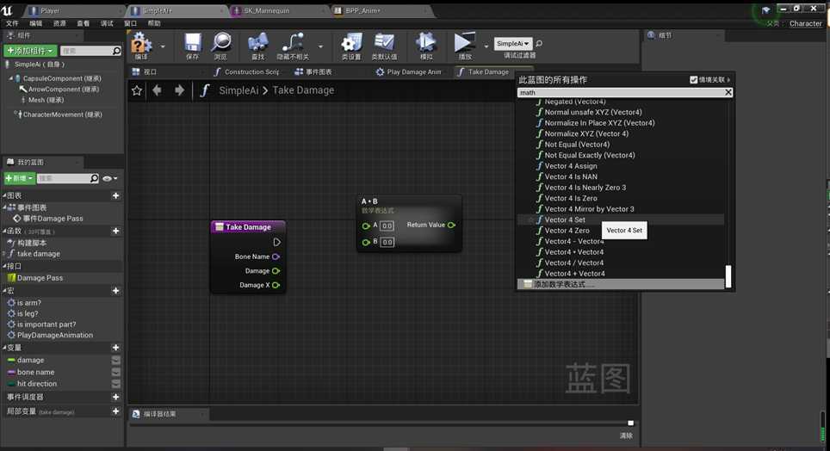Go forward with the right arrow
The width and height of the screenshot is (830, 451).
click(179, 90)
